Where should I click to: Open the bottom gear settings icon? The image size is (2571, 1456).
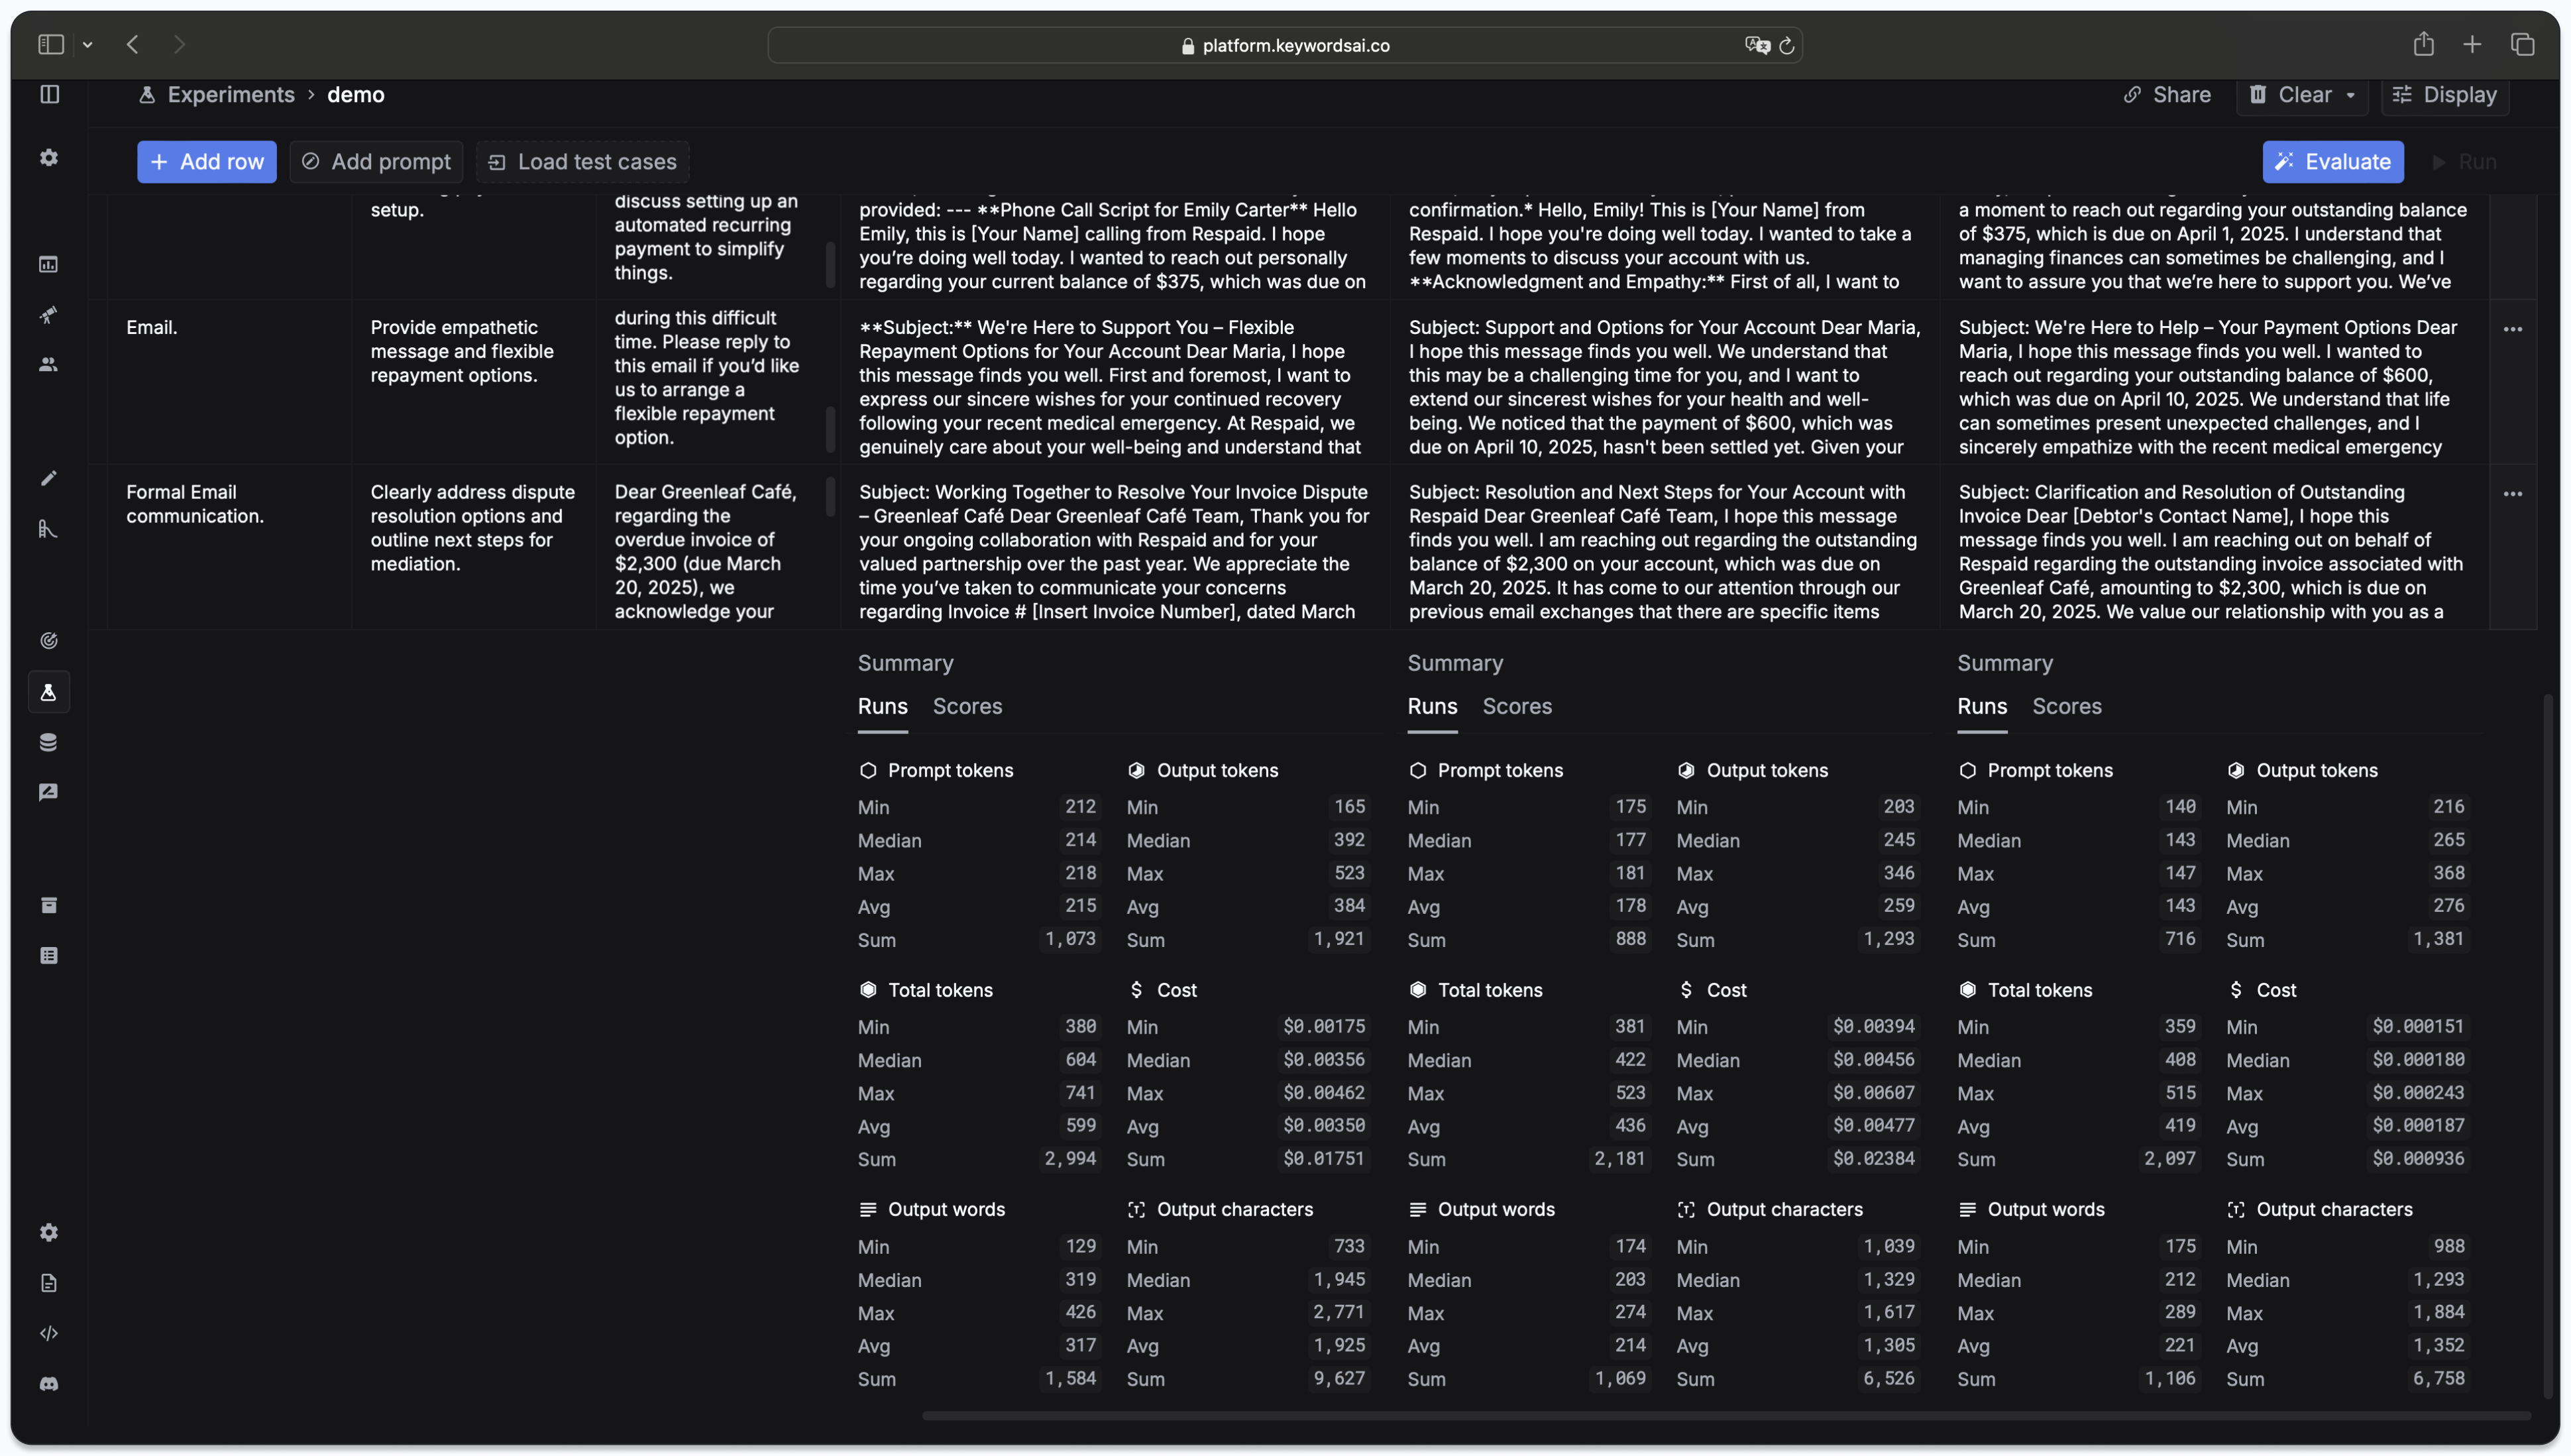click(49, 1232)
